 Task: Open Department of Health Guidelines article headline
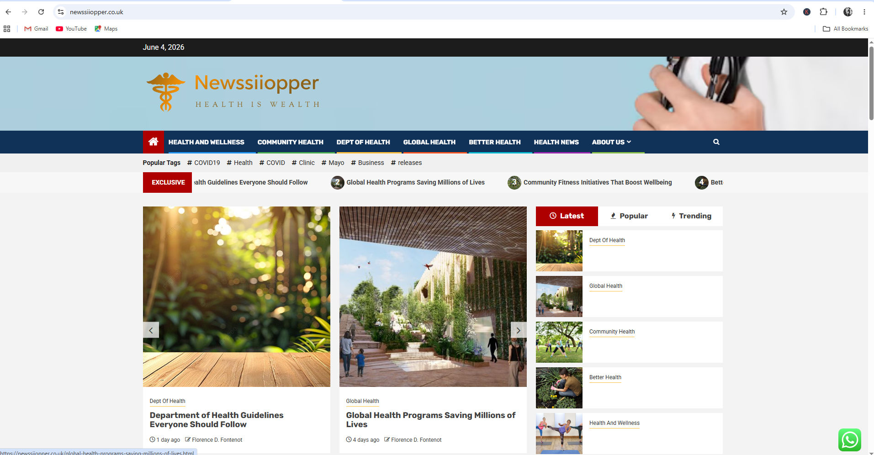(x=217, y=420)
